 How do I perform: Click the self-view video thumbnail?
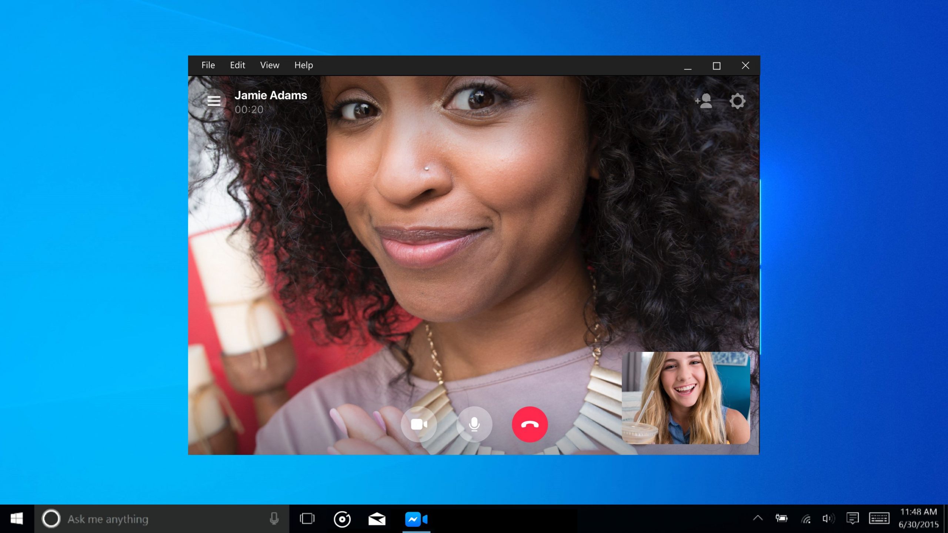tap(686, 398)
